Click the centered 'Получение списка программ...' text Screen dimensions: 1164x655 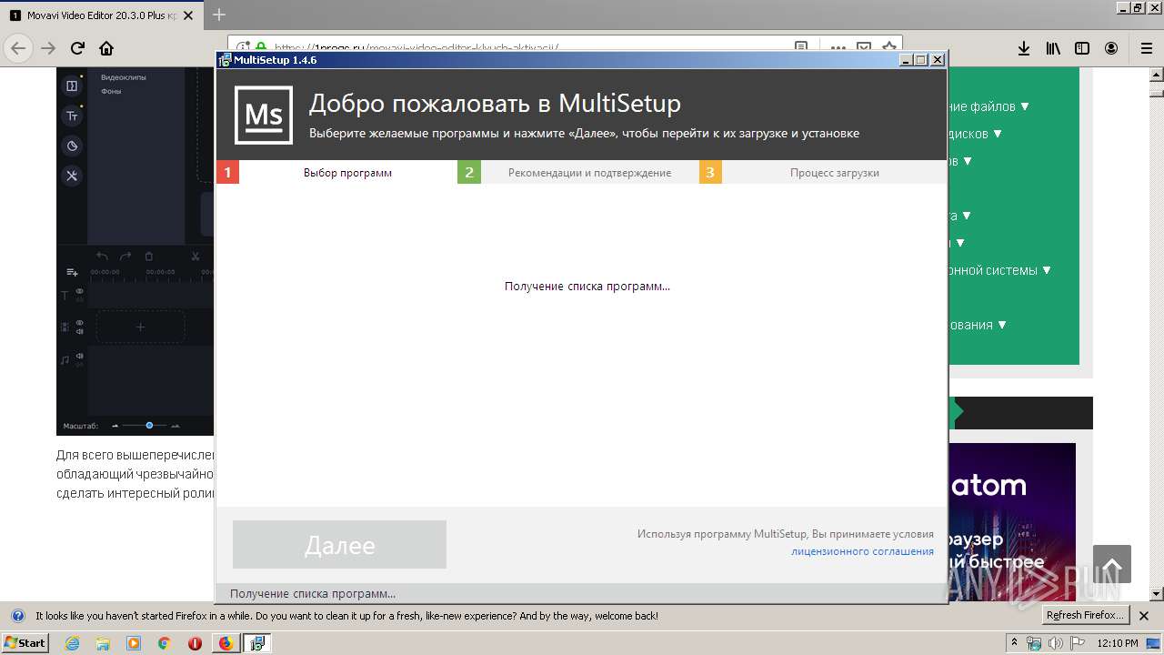[587, 286]
